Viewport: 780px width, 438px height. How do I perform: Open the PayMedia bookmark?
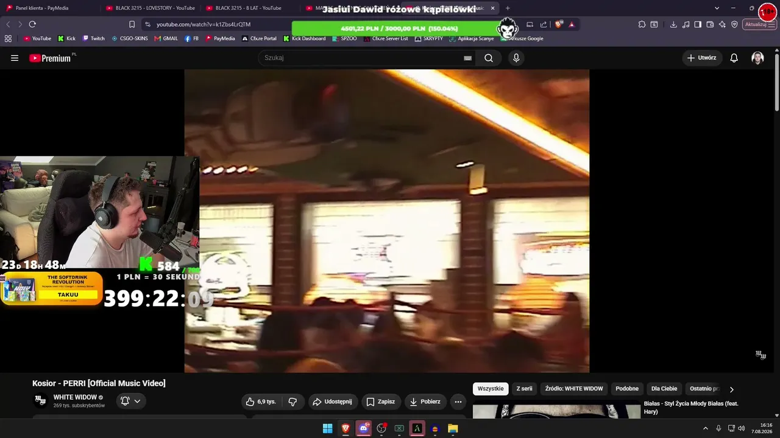220,38
